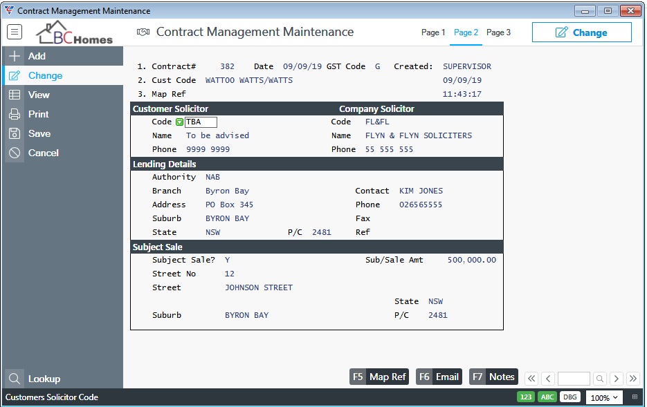
Task: Click the address PO Box 345
Action: click(x=230, y=205)
